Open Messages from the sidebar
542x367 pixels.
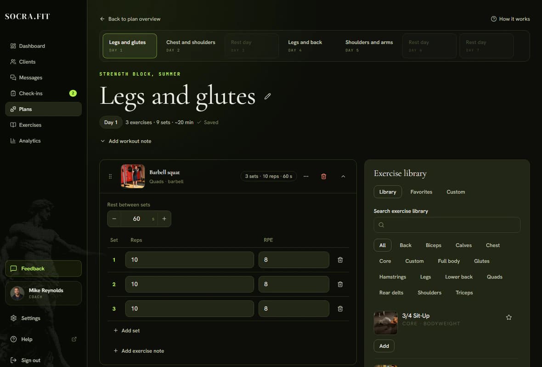click(x=43, y=78)
